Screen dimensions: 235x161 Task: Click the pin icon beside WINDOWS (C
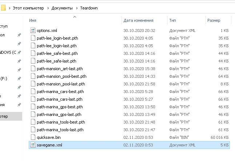[19, 52]
